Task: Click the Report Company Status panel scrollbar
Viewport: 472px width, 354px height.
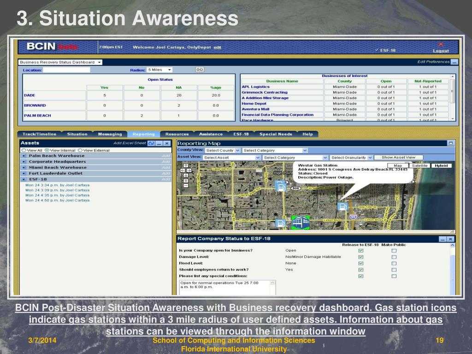Action: 452,269
